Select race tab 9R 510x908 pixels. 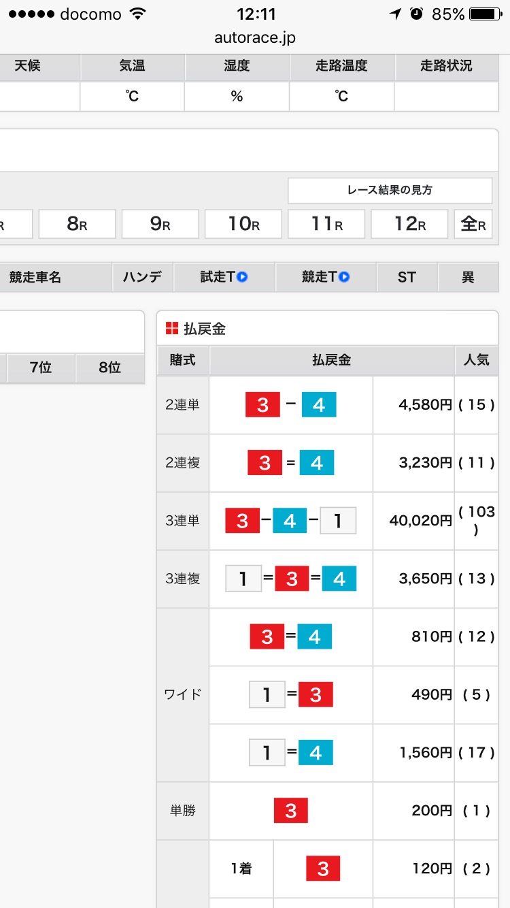coord(160,224)
